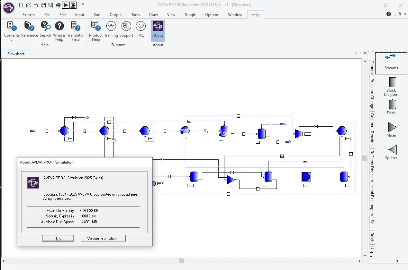Open the Solid palette tab
The image size is (408, 270).
point(372,224)
